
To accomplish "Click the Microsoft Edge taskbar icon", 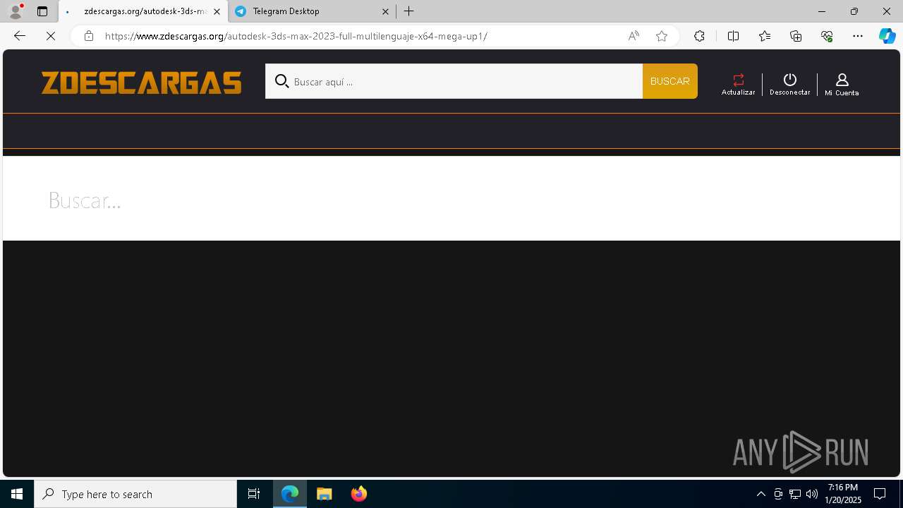I will click(x=290, y=494).
